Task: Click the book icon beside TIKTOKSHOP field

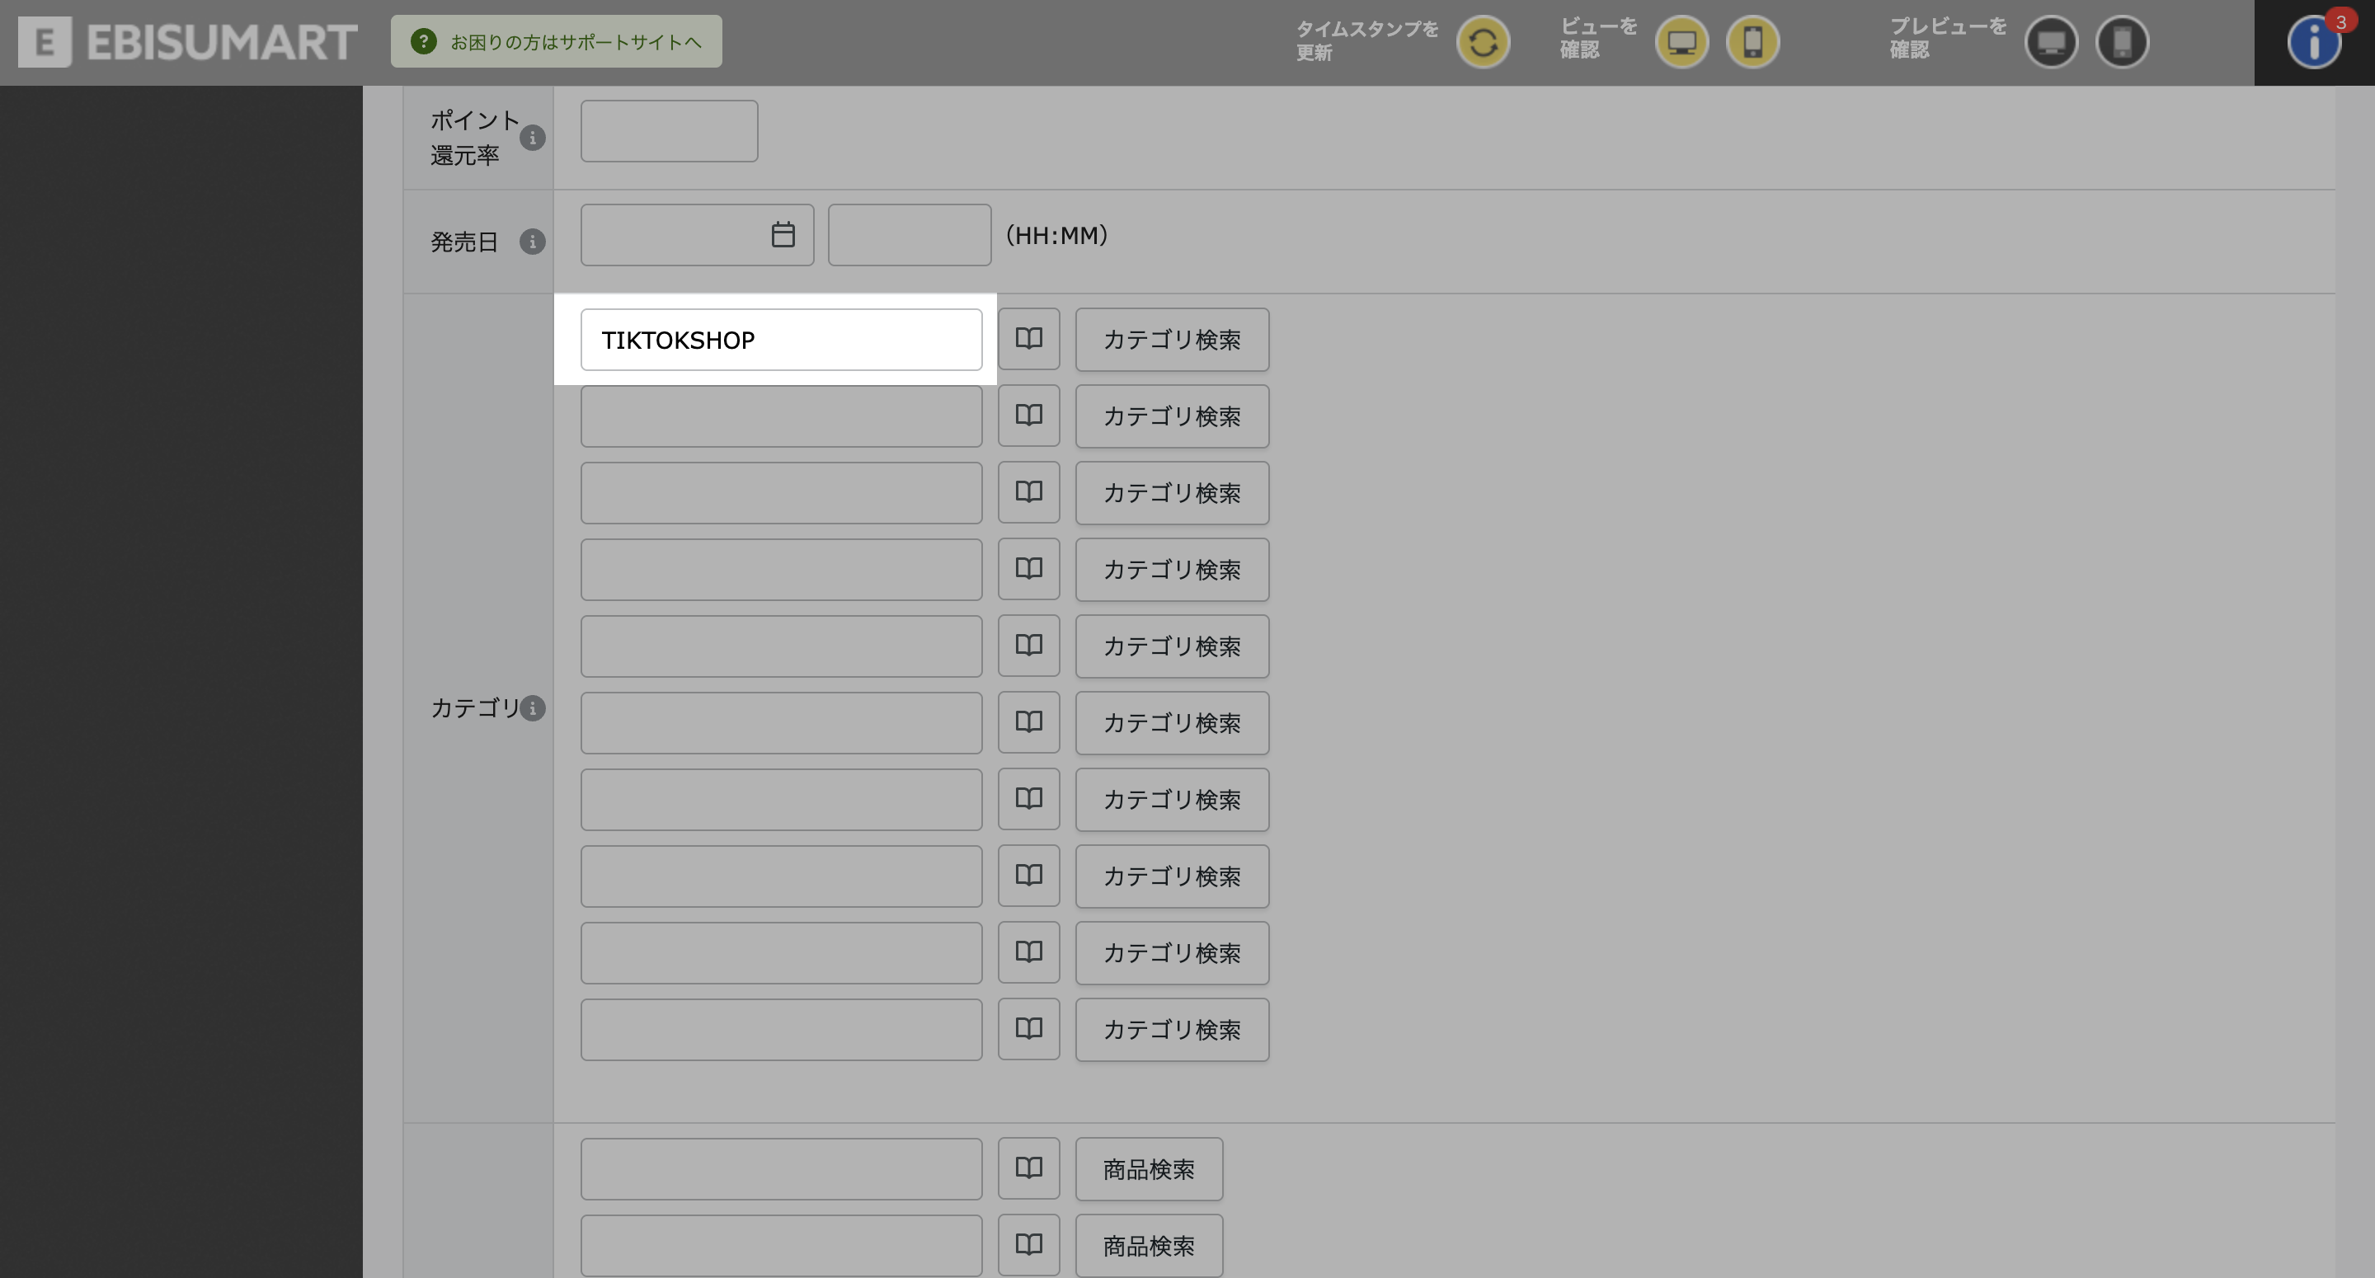Action: click(x=1029, y=338)
